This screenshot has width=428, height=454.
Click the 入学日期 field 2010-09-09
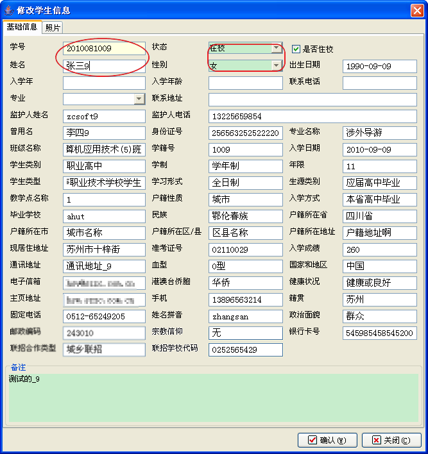380,149
